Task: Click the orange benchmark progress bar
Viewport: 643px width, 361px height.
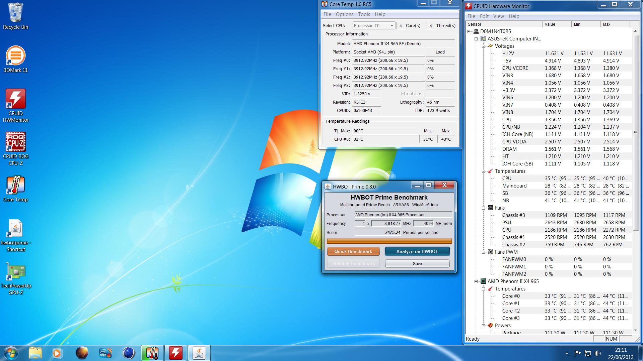Action: point(389,241)
